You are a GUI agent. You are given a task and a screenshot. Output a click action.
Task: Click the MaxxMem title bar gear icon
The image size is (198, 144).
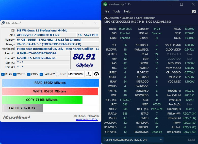(3, 23)
